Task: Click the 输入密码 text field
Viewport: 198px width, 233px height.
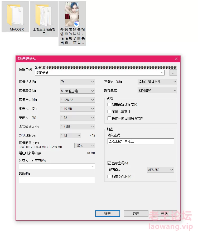Action: (x=141, y=141)
